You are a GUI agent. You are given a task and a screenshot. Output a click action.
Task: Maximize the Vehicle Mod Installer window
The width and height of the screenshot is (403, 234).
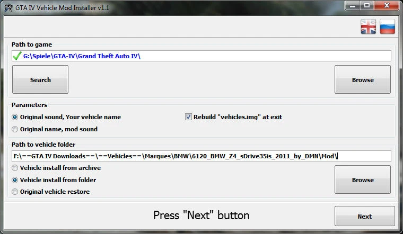click(x=367, y=6)
